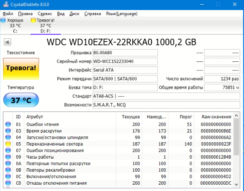Screen dimensions: 244x191
Task: Select the C: drive with Хорошо status
Action: tap(15, 26)
